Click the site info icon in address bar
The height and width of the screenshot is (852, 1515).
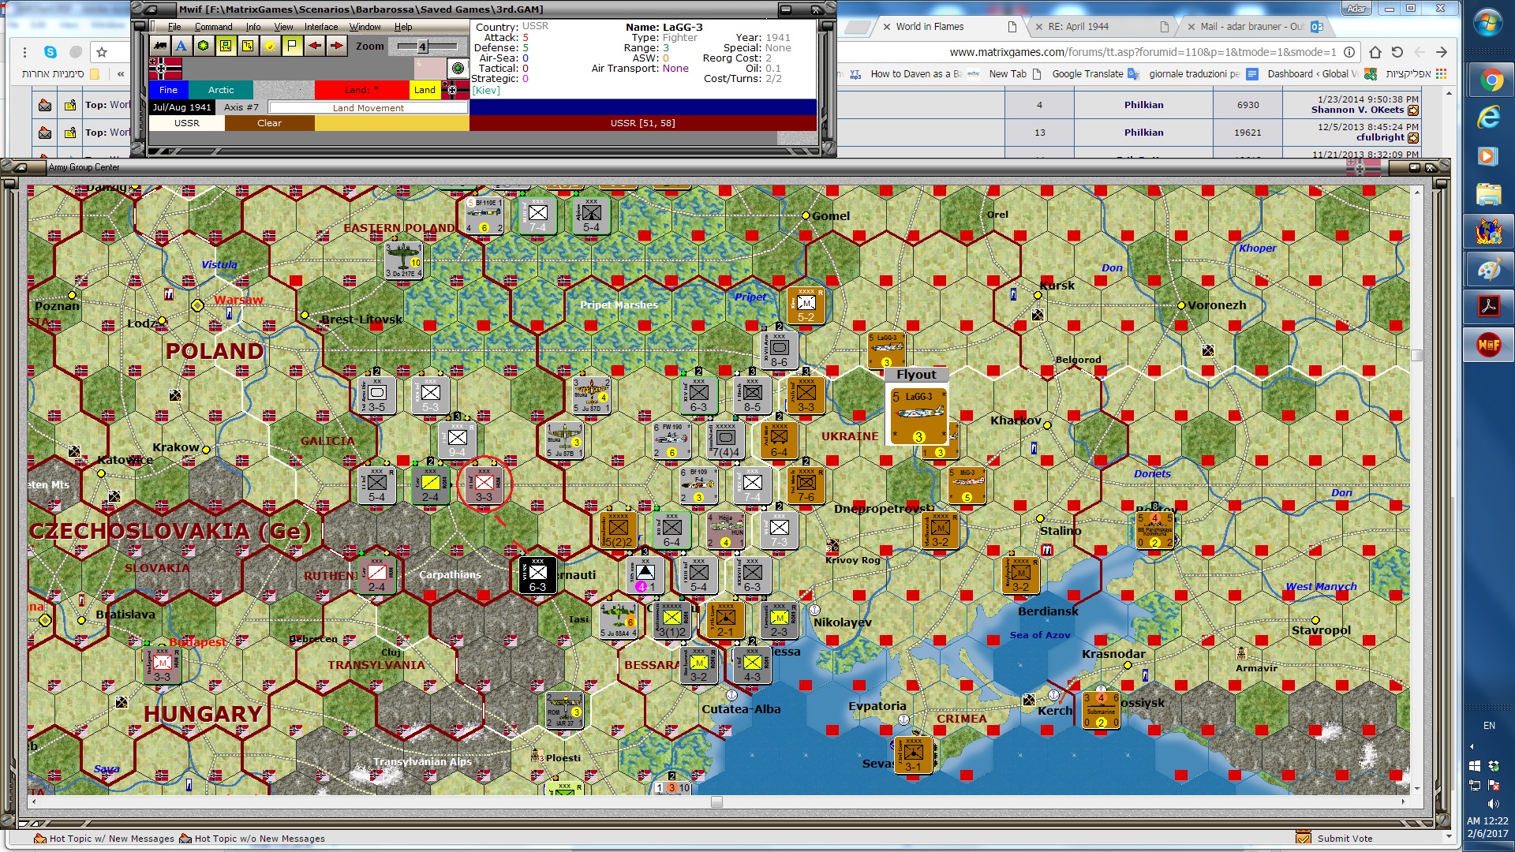(1349, 52)
